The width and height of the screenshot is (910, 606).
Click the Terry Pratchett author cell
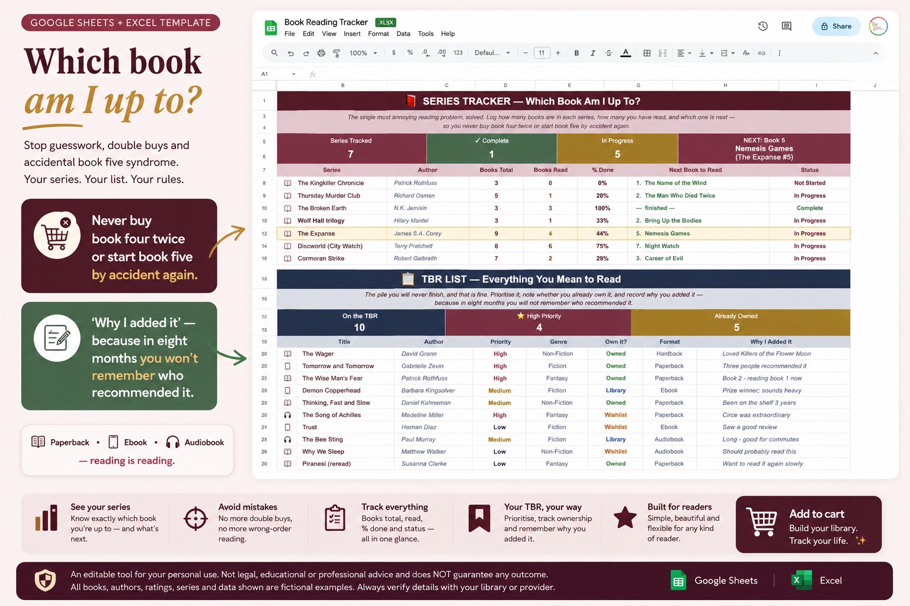point(428,246)
